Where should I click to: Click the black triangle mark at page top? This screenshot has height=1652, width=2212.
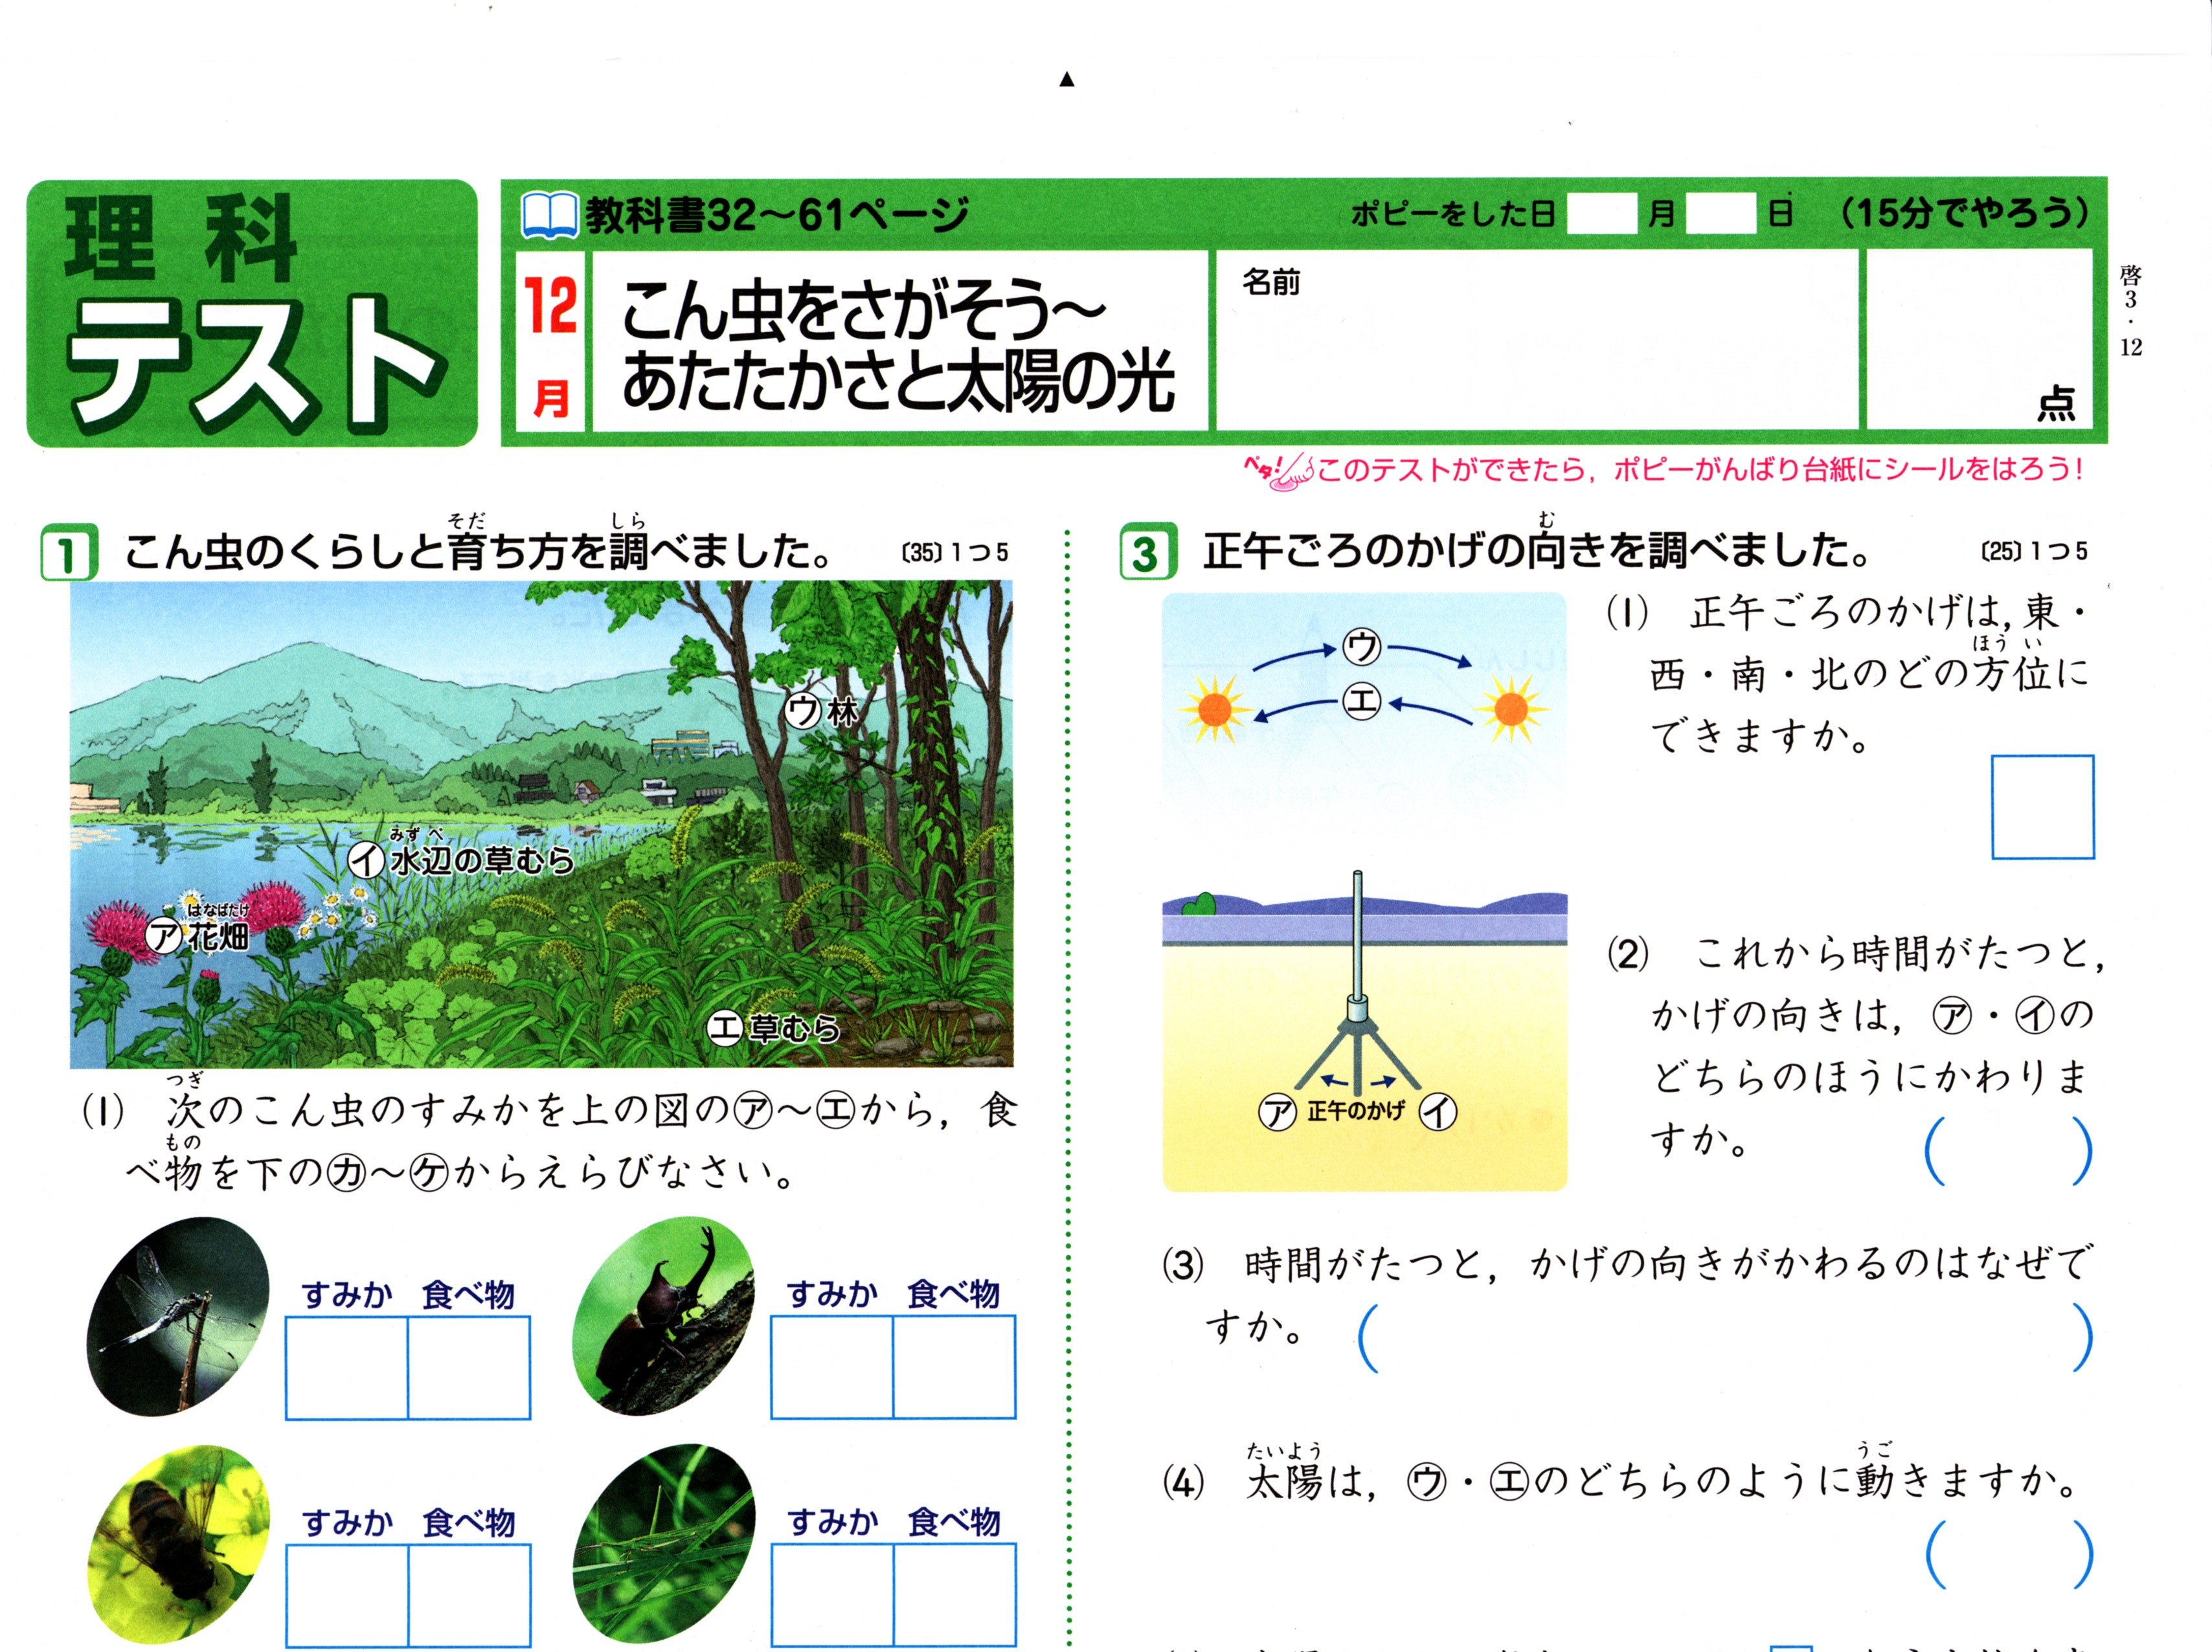1067,79
